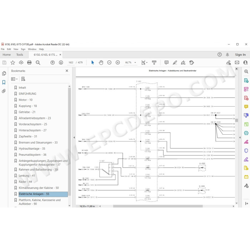Open the File menu
Image resolution: width=250 pixels, height=250 pixels.
[x=3, y=49]
